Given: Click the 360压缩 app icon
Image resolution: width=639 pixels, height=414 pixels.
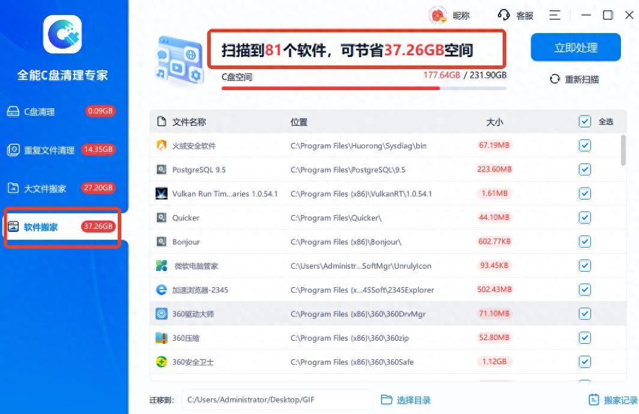Looking at the screenshot, I should click(x=162, y=338).
